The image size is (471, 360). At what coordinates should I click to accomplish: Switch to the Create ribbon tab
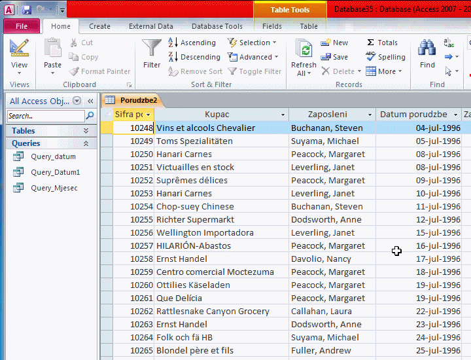click(99, 27)
